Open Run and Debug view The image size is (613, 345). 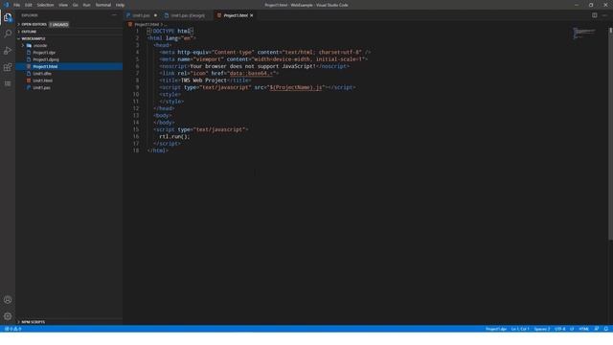click(x=8, y=51)
